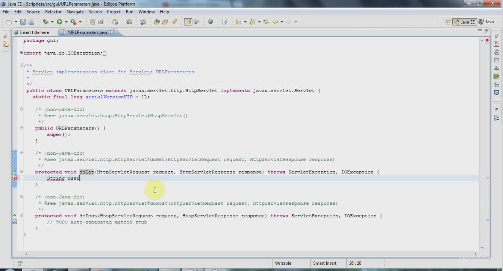Click the Open Task folder icon
The width and height of the screenshot is (503, 271).
point(165,22)
